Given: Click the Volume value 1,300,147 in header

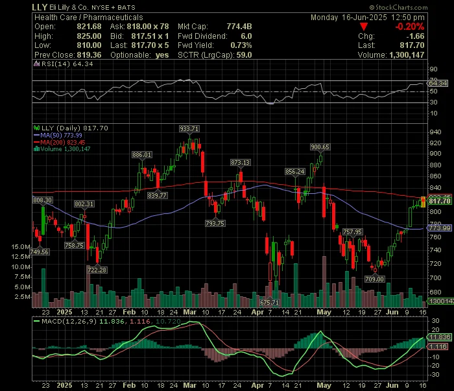Looking at the screenshot, I should click(407, 55).
